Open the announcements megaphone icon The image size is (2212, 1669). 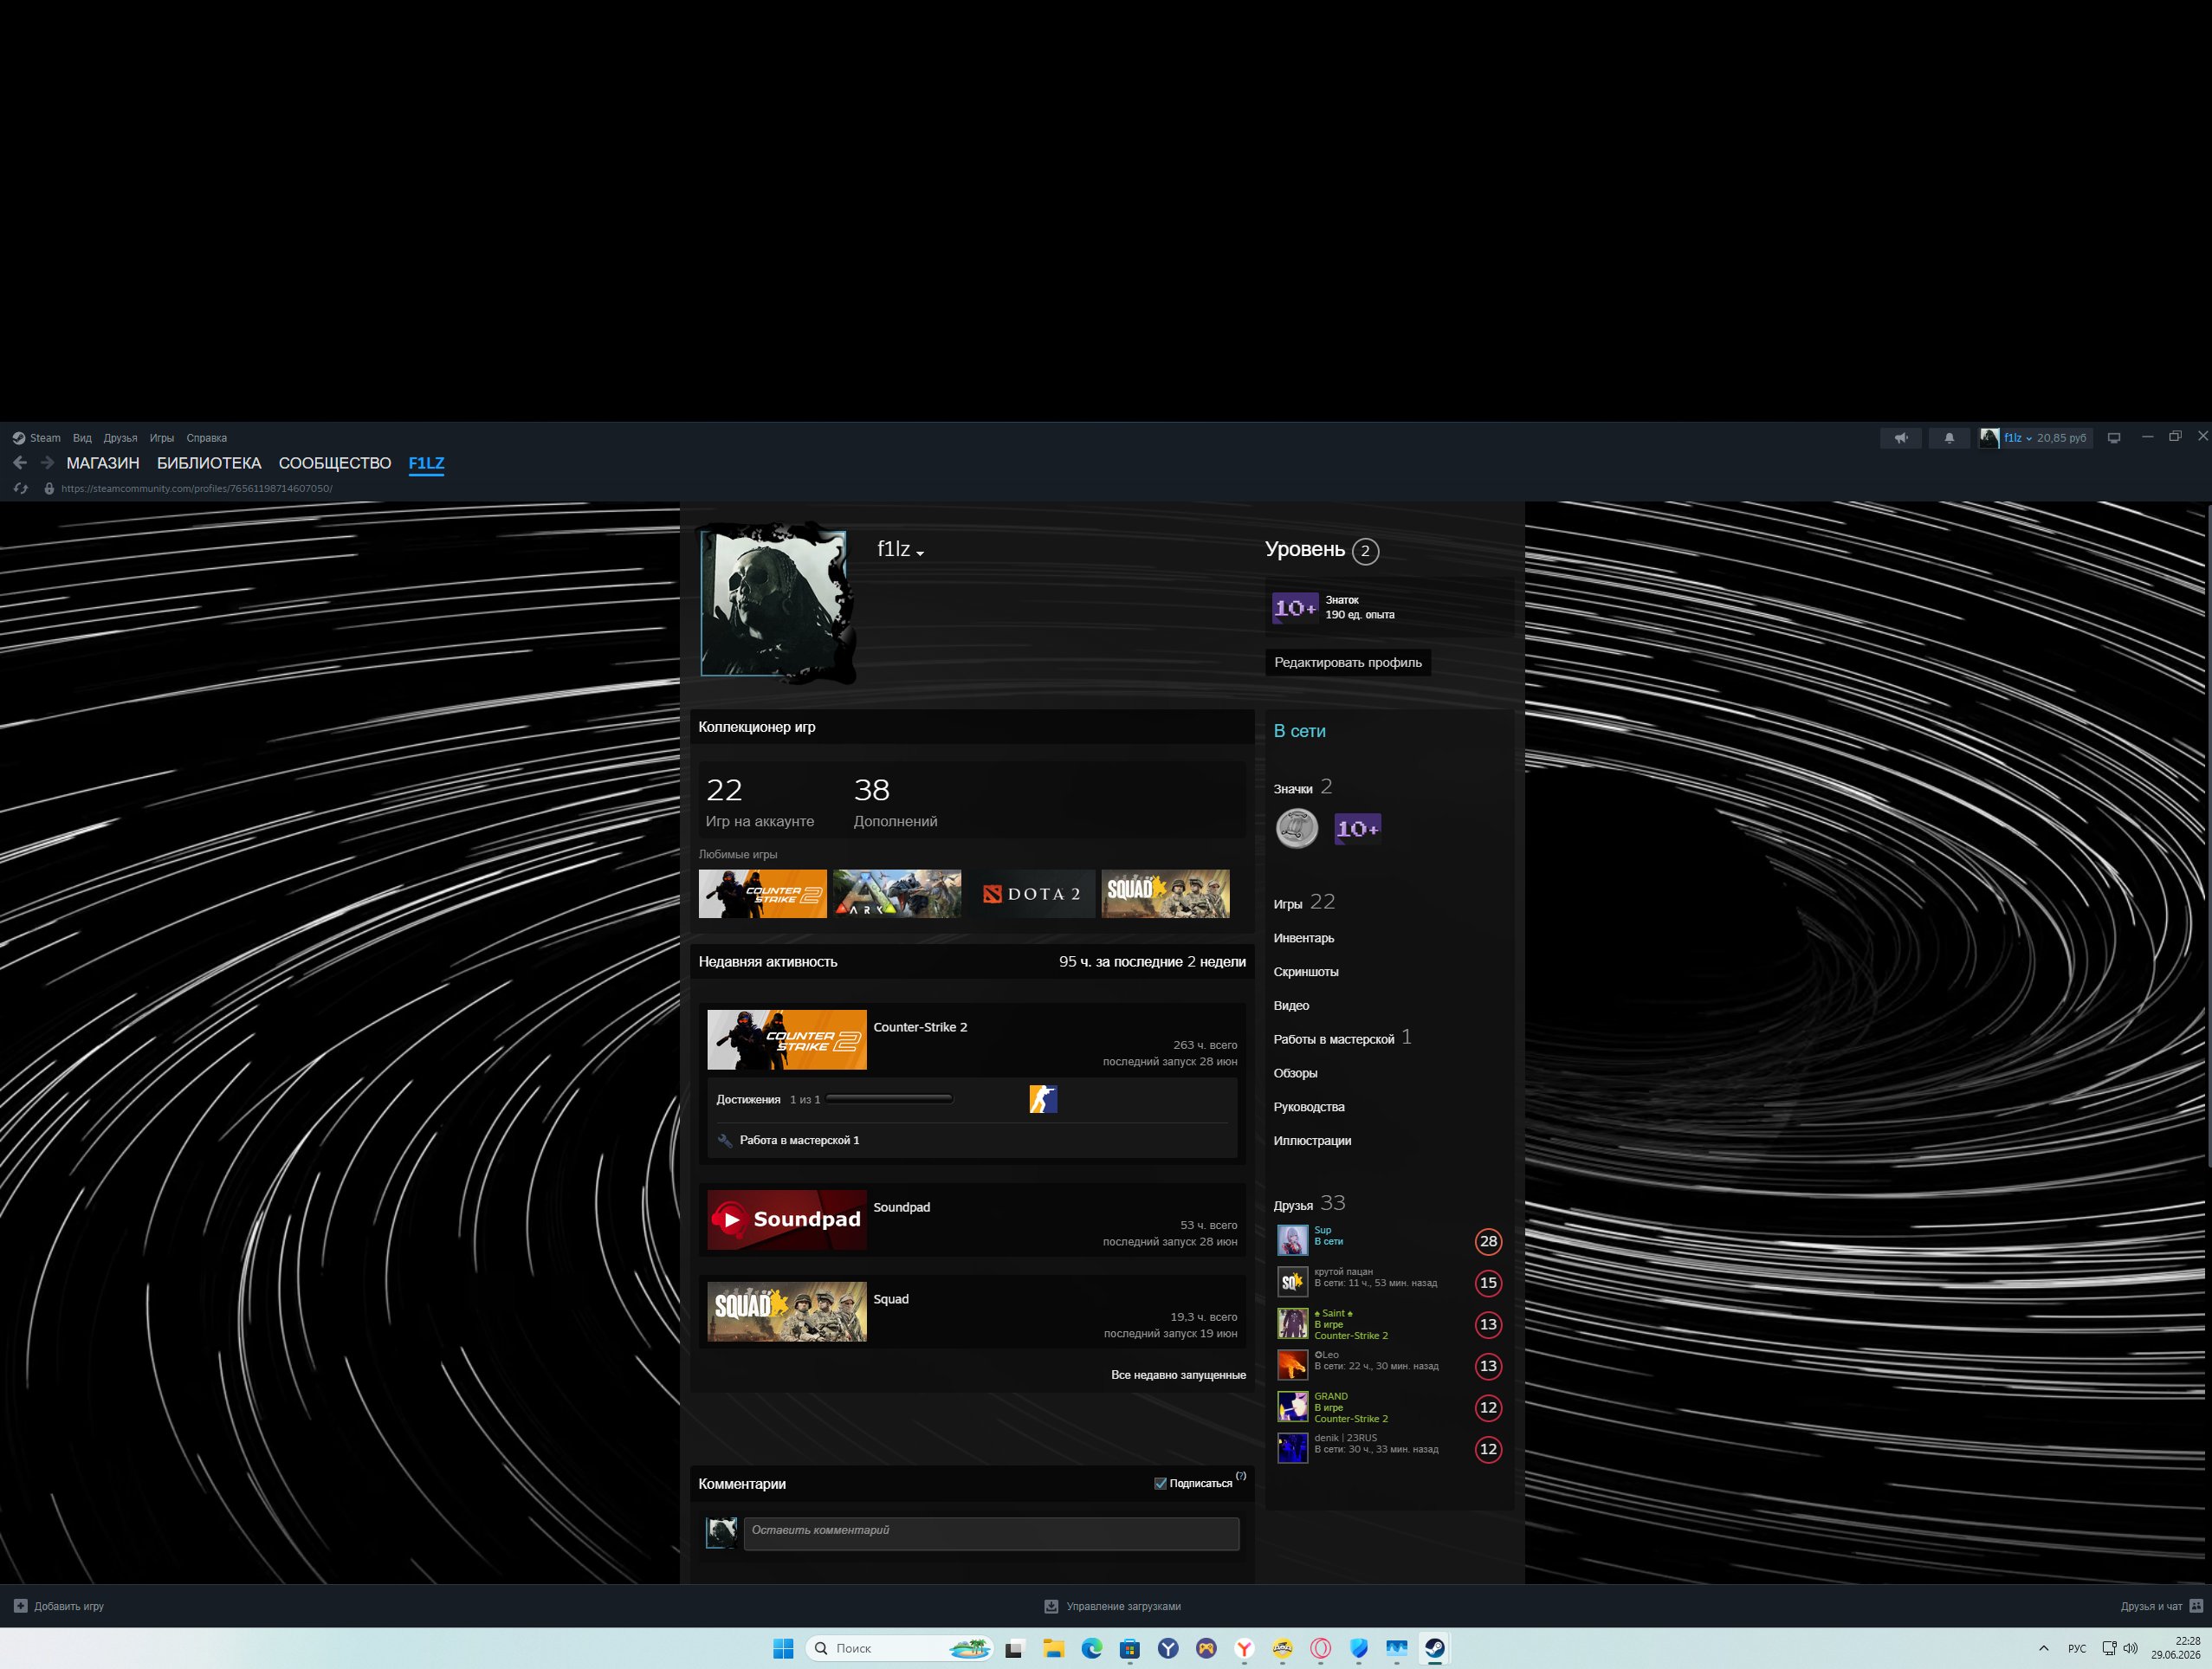click(x=1900, y=438)
